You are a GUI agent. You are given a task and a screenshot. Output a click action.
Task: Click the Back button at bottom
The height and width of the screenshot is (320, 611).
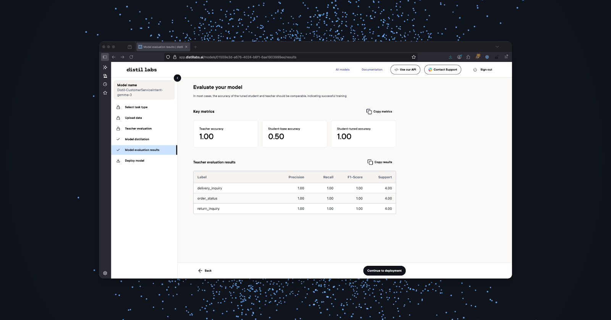(205, 271)
